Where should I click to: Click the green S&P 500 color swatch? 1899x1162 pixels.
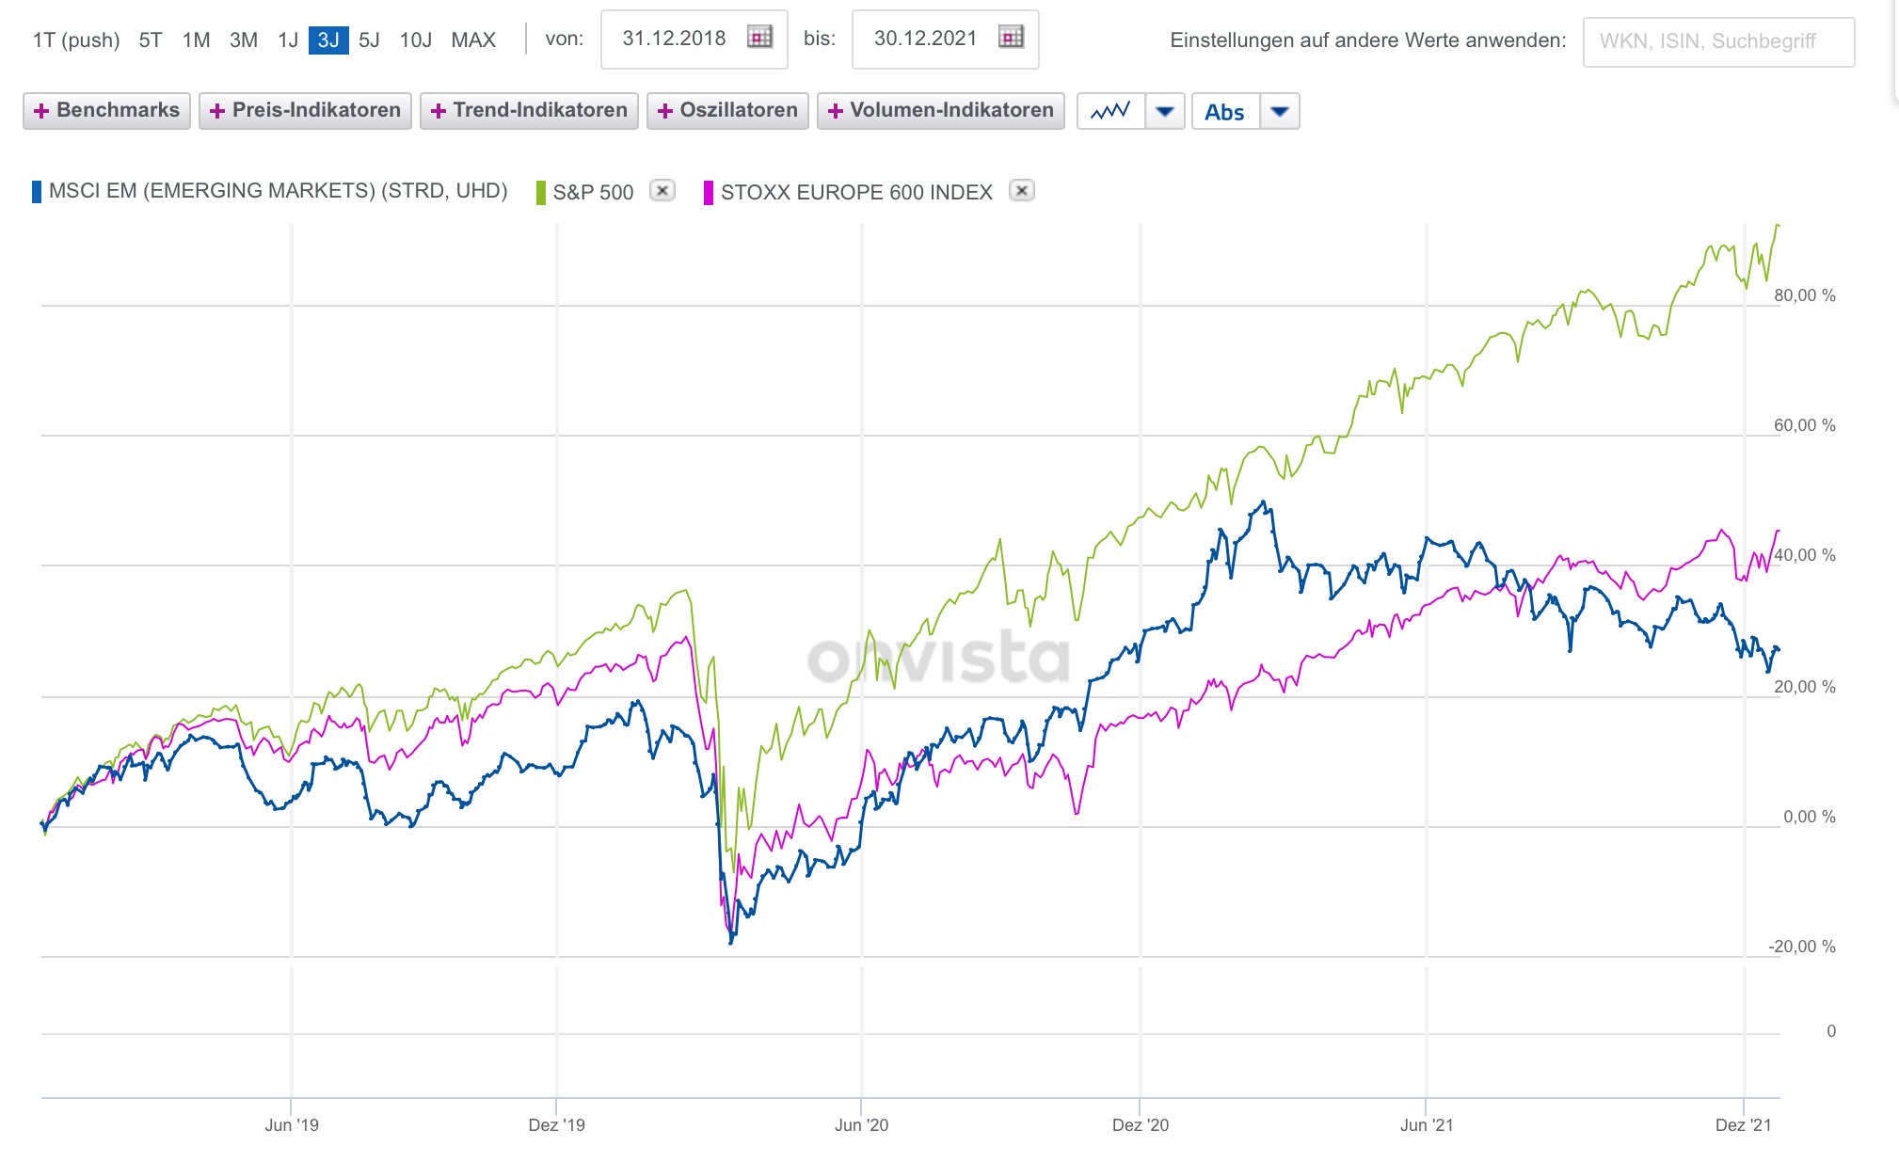point(541,193)
